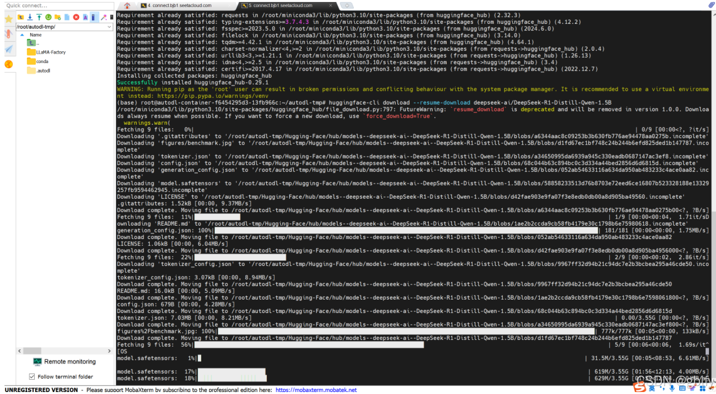The height and width of the screenshot is (394, 716).
Task: Click the Quick connect input field
Action: (x=59, y=5)
